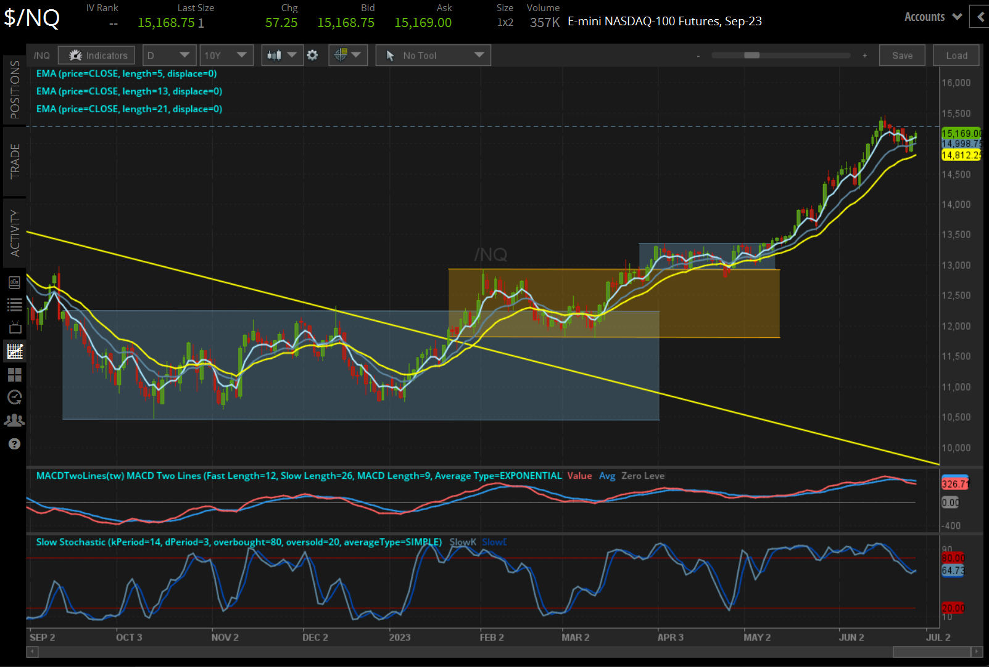Screen dimensions: 989x667
Task: Click the clock history icon in sidebar
Action: (15, 398)
